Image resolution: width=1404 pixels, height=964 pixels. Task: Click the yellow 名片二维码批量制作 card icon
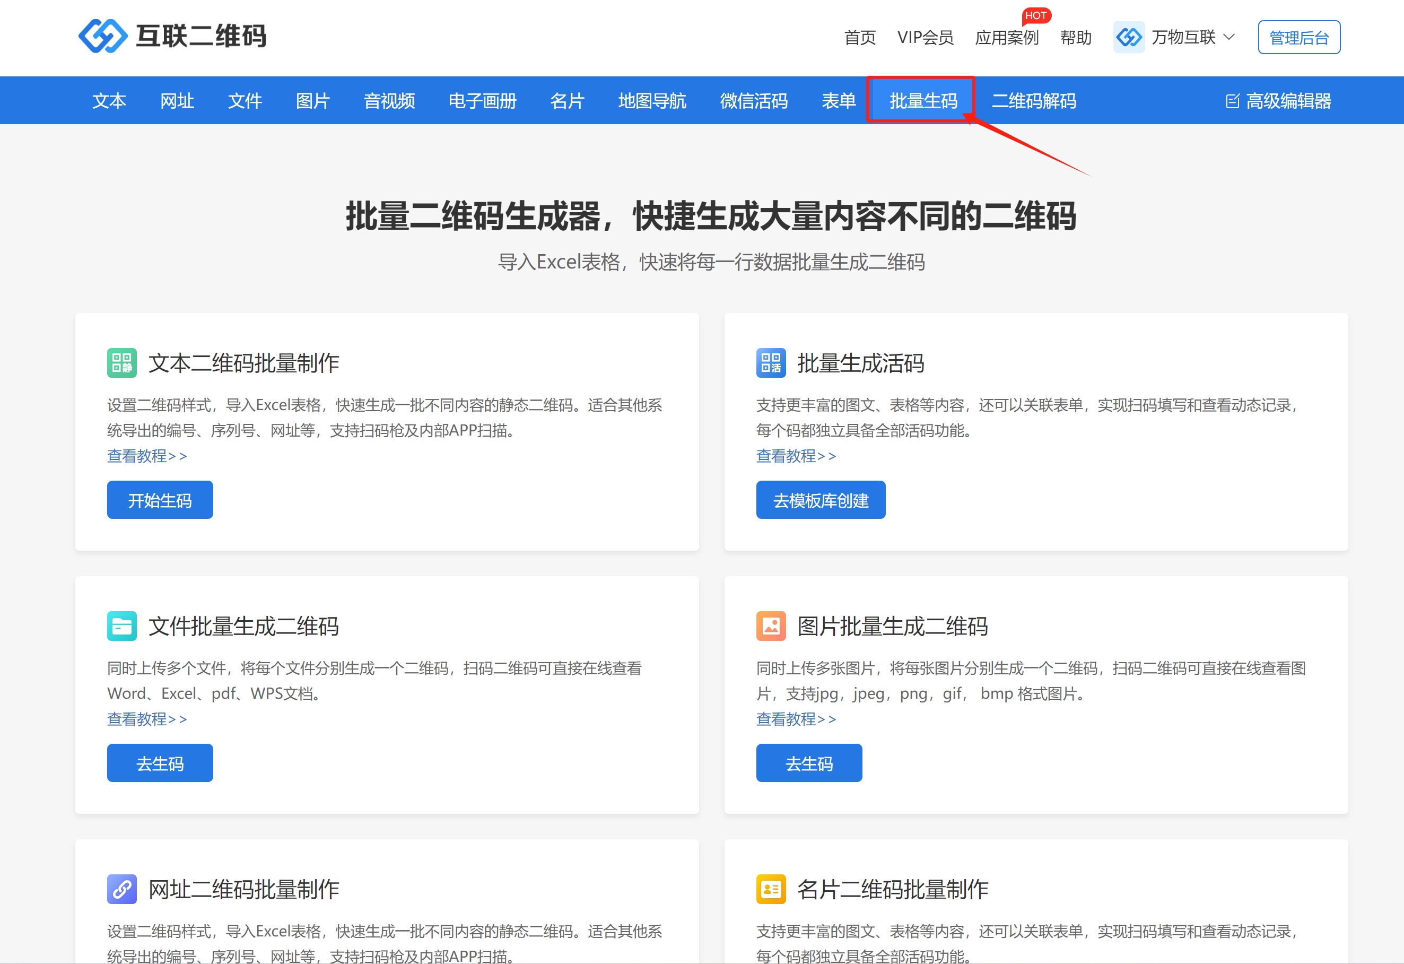(x=771, y=889)
